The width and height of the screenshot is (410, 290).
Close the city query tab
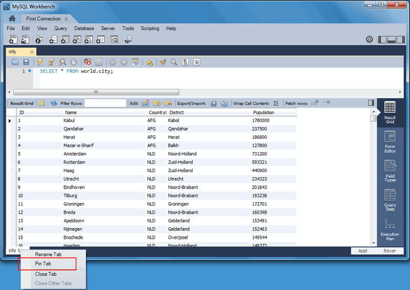point(32,52)
